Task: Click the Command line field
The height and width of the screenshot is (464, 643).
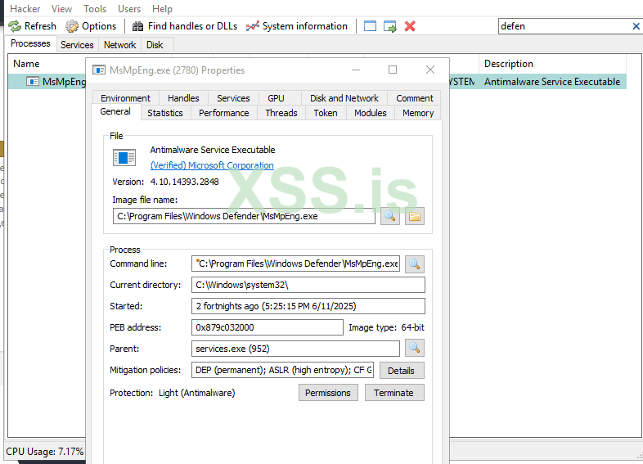Action: pos(295,264)
